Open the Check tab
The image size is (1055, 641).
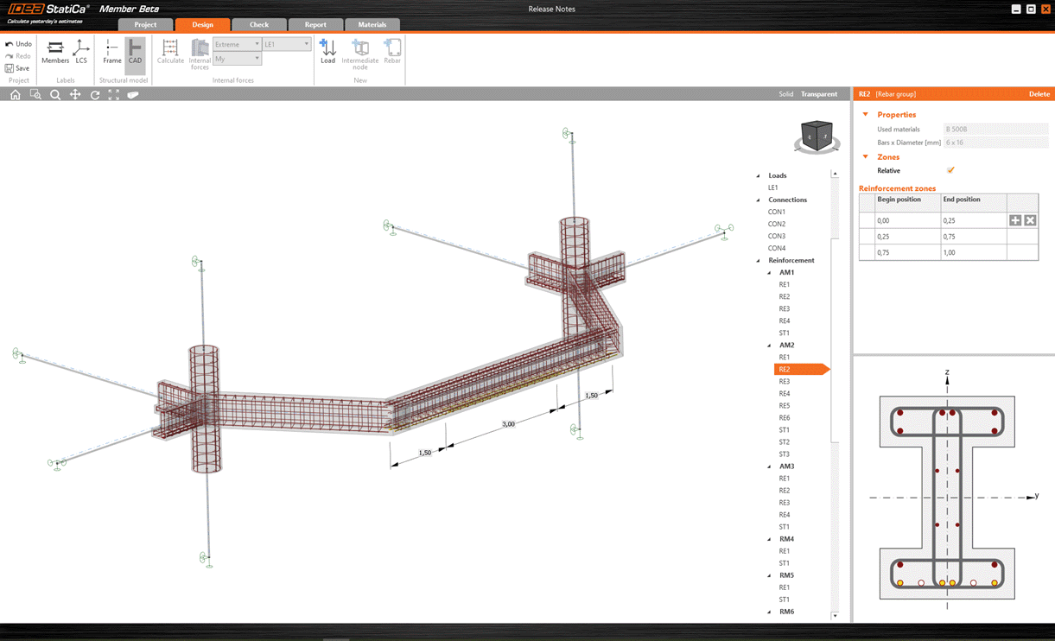pos(258,25)
